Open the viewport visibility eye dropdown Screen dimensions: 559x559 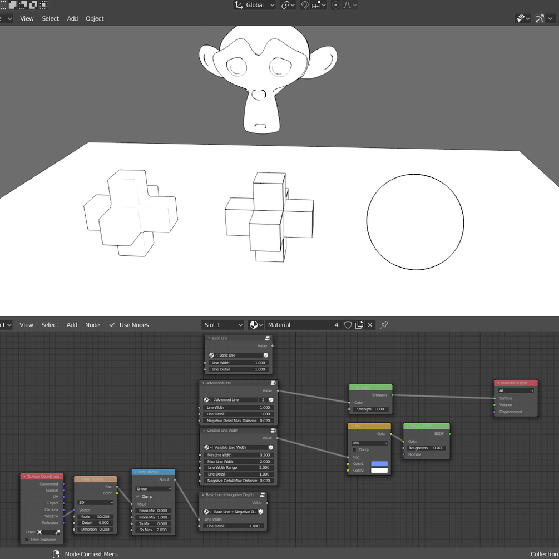tap(523, 18)
